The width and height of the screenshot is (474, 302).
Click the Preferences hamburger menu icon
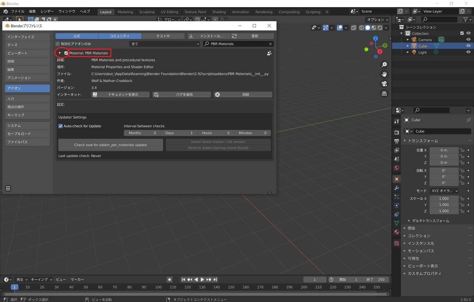pos(8,188)
